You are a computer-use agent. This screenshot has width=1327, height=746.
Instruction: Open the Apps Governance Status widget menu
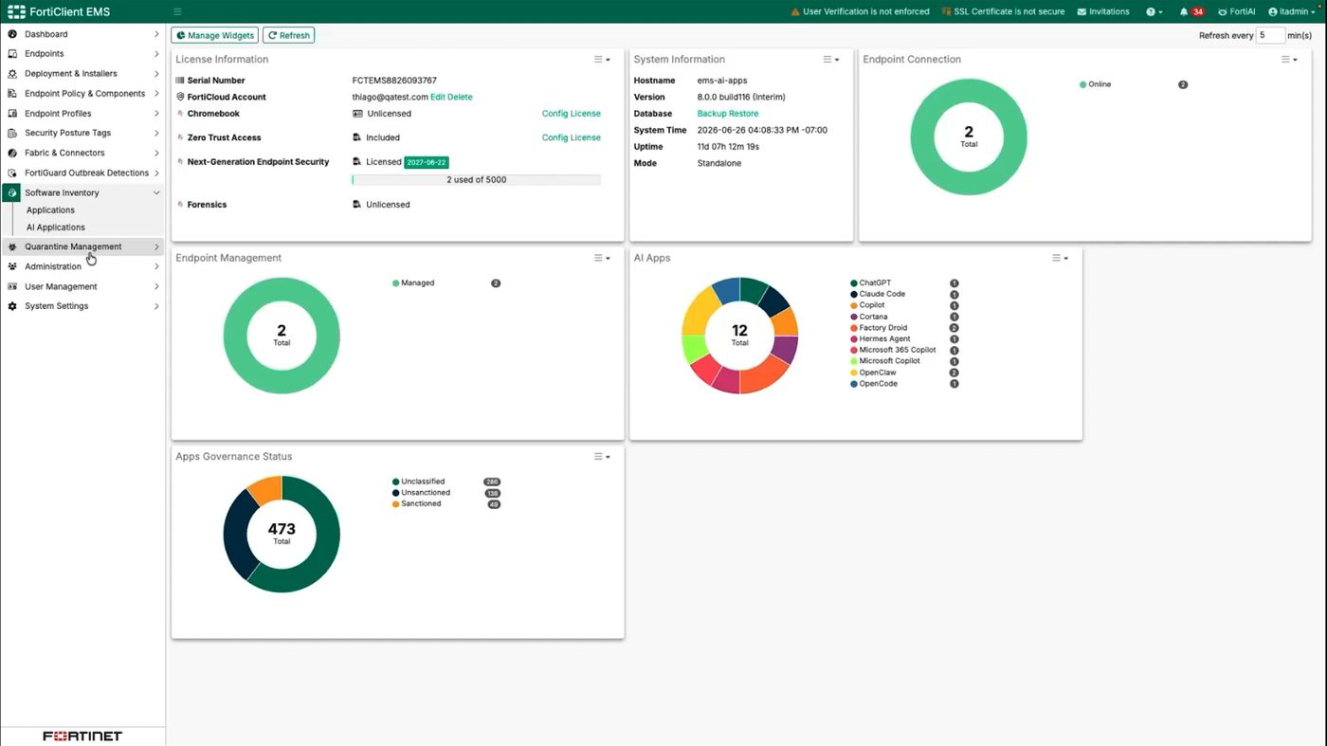click(602, 457)
